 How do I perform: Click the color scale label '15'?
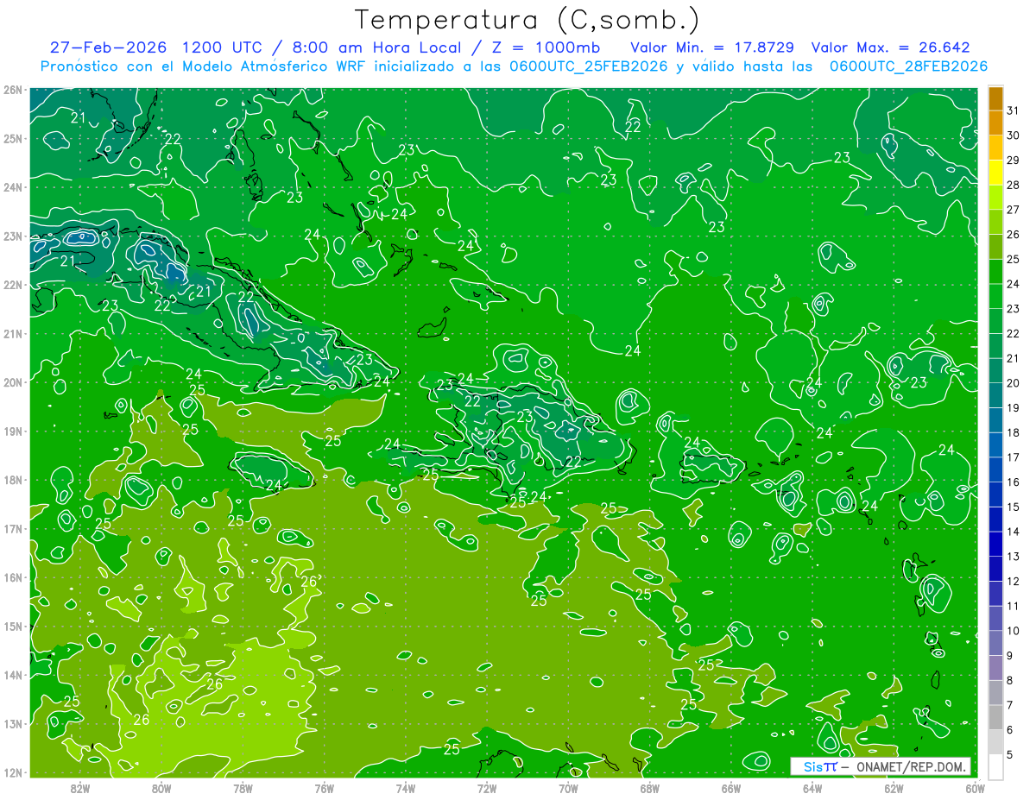(x=1014, y=507)
